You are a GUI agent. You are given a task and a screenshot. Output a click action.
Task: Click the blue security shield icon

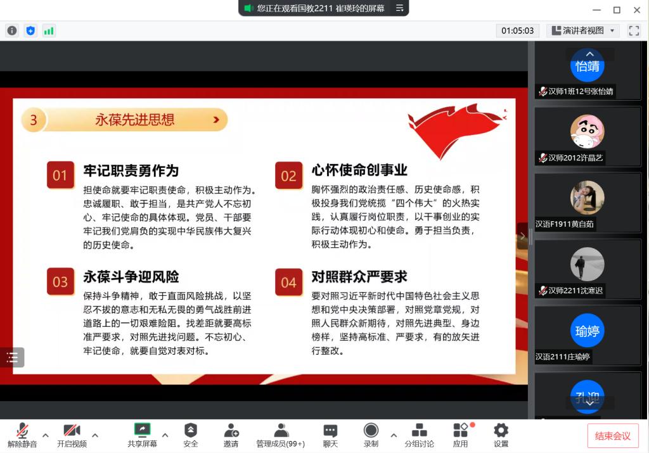tap(30, 30)
